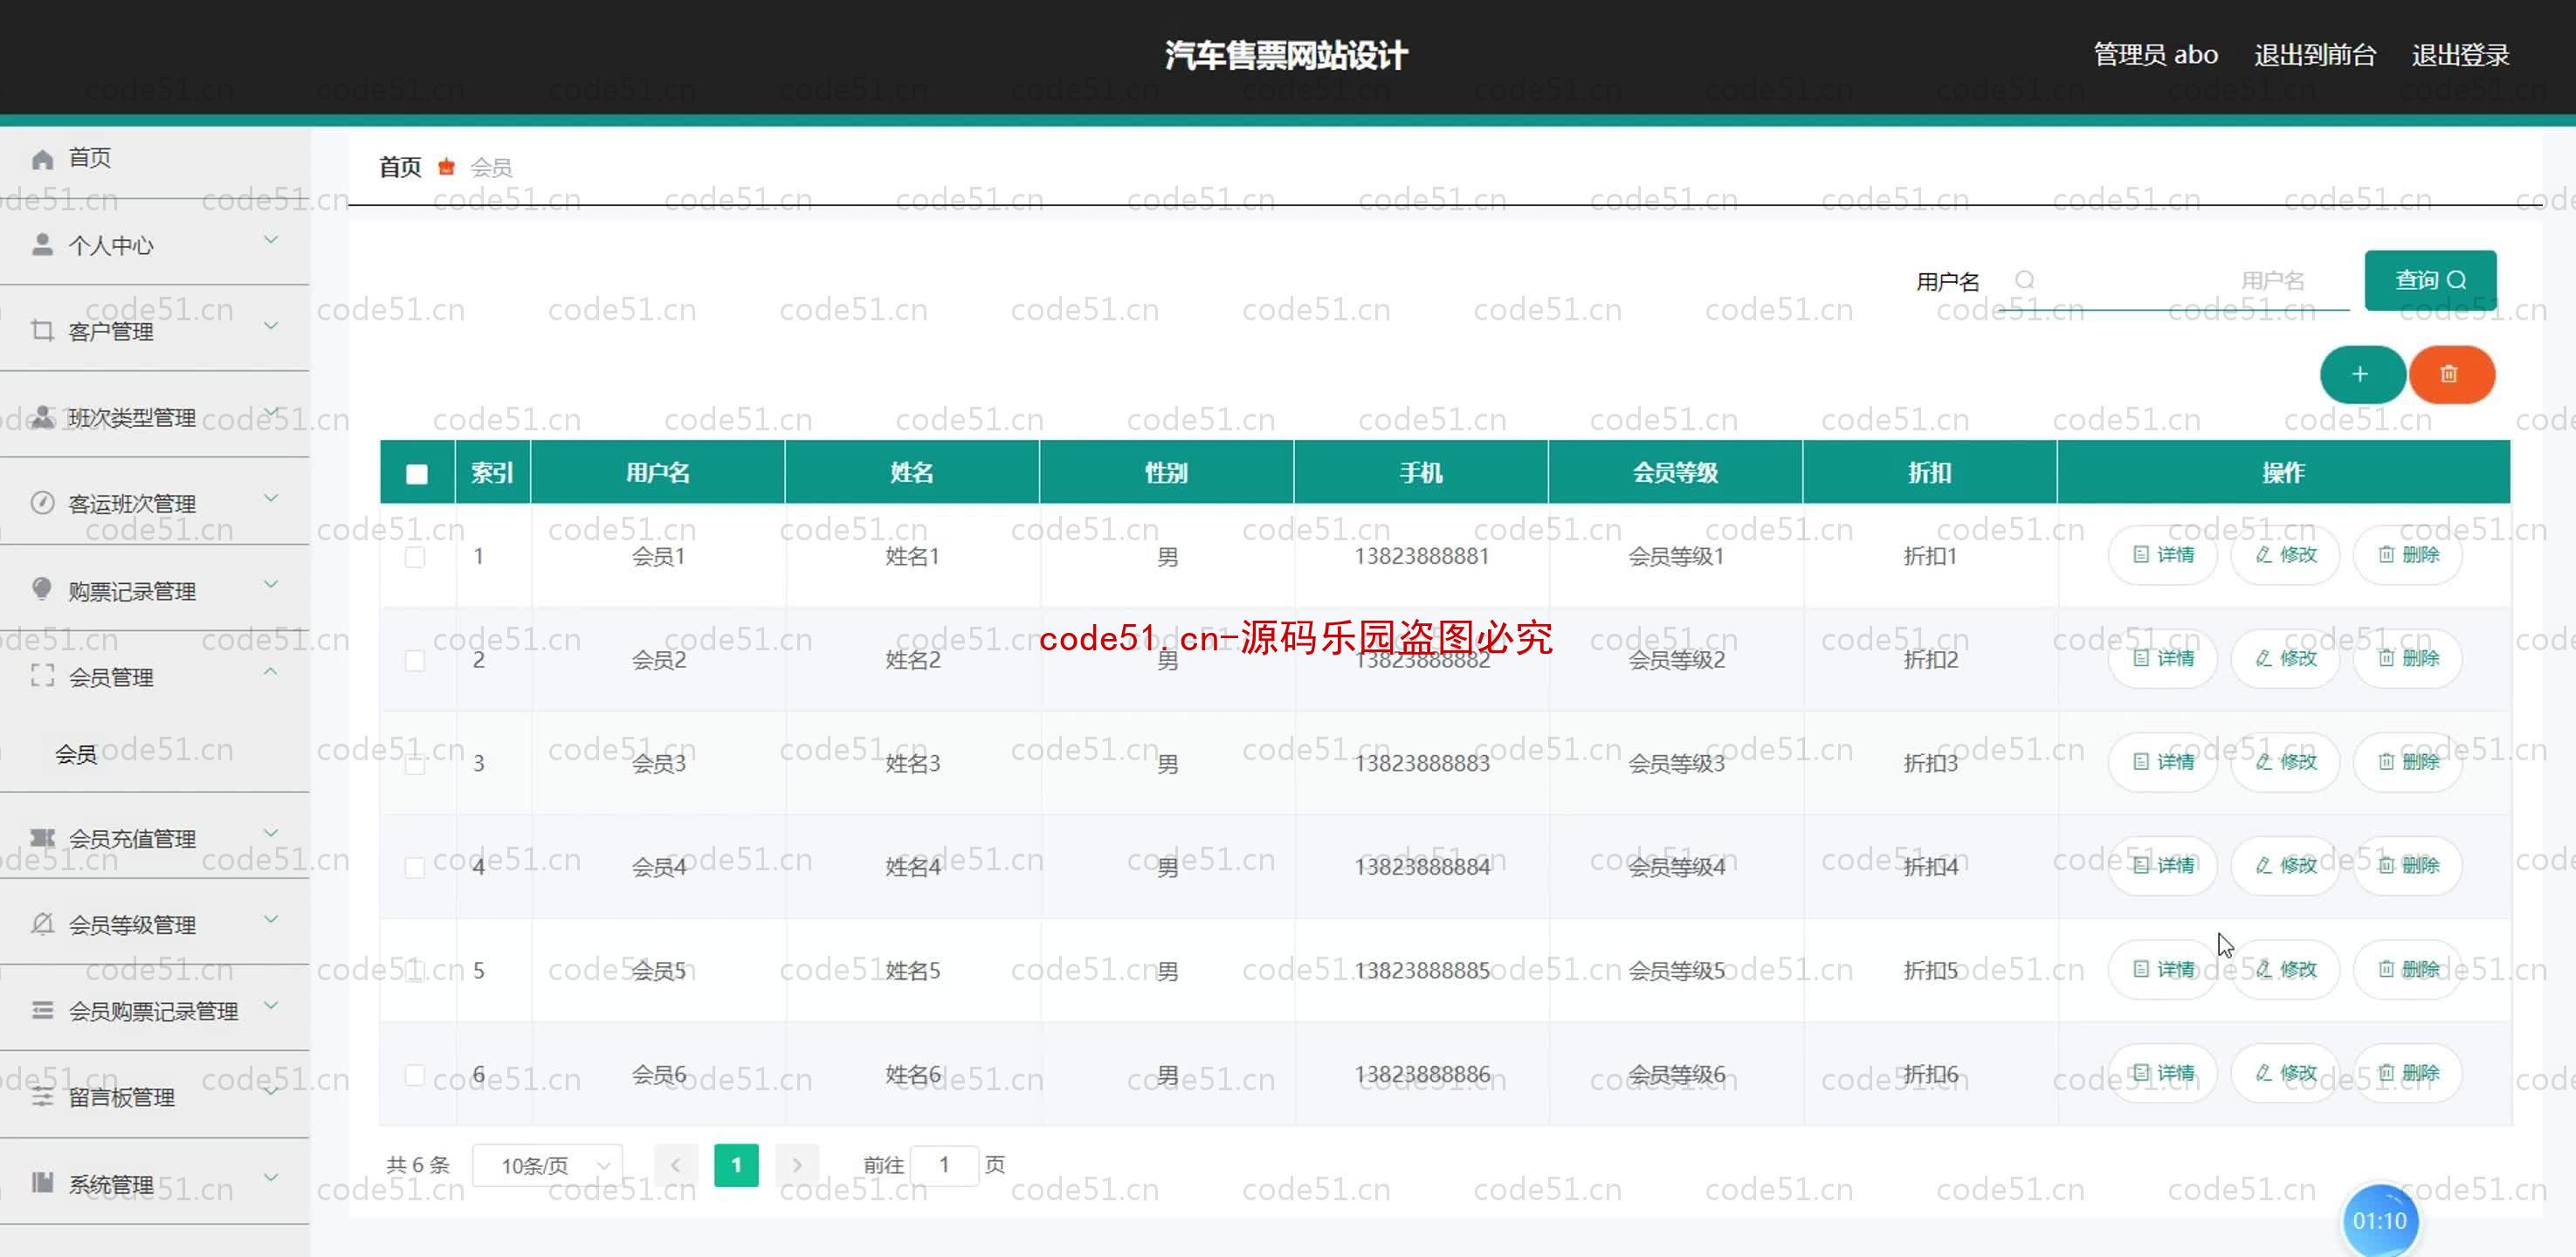
Task: Expand the 会员充值管理 chevron
Action: (x=270, y=833)
